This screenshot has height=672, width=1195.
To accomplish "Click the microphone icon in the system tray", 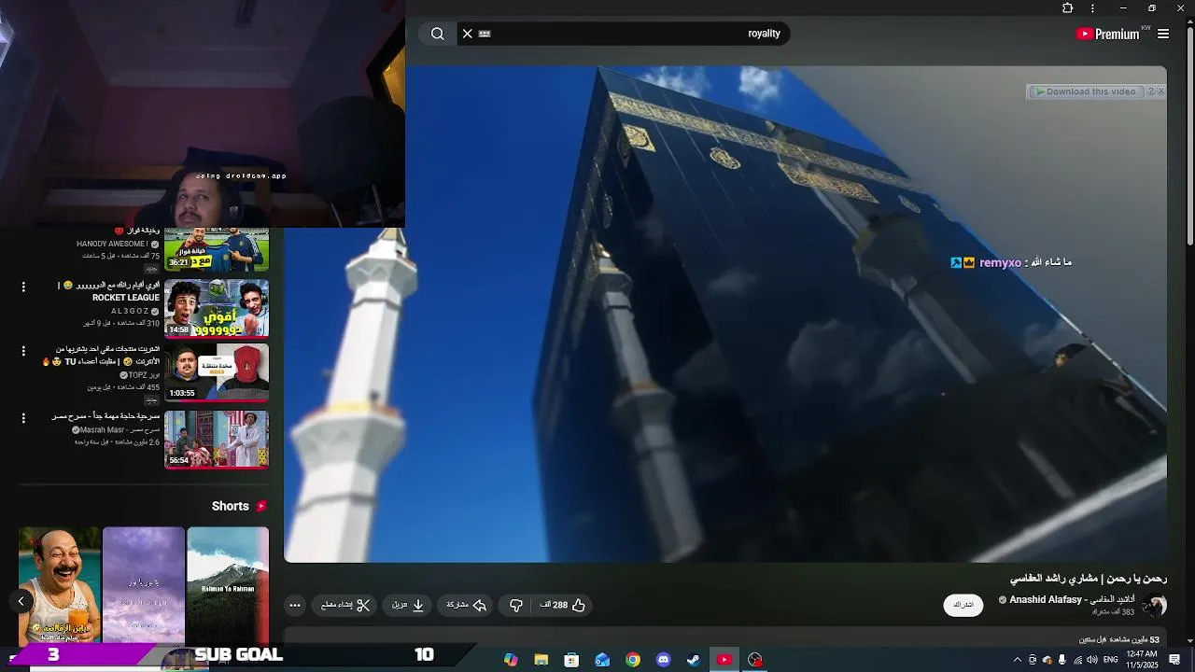I will point(1061,660).
